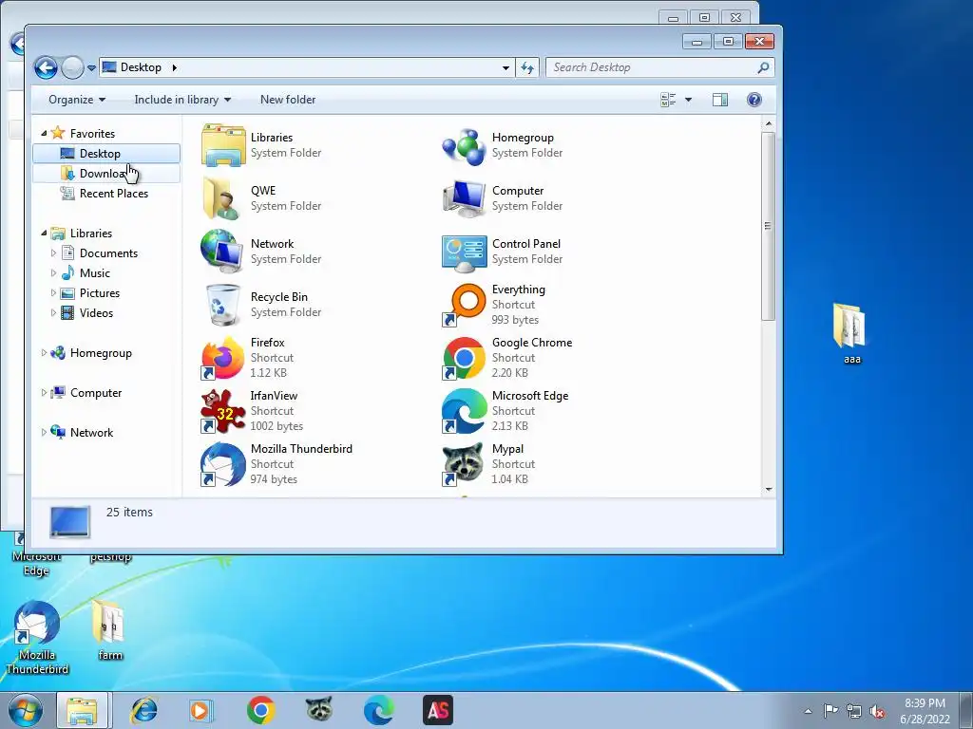The height and width of the screenshot is (729, 973).
Task: Open the Organize dropdown menu
Action: coord(77,100)
